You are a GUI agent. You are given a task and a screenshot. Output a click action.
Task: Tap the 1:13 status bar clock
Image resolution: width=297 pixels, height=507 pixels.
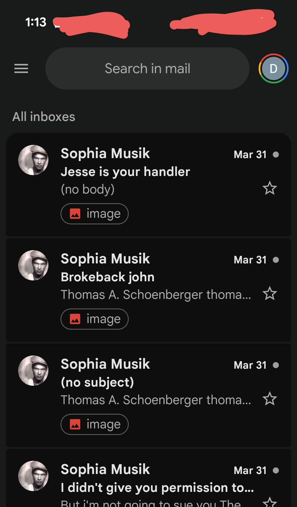coord(36,22)
